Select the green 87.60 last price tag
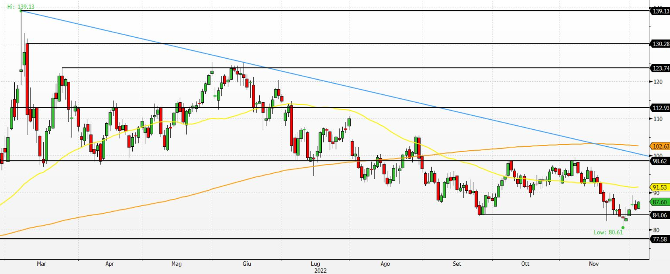Screen dimensions: 670x274 click(x=659, y=202)
